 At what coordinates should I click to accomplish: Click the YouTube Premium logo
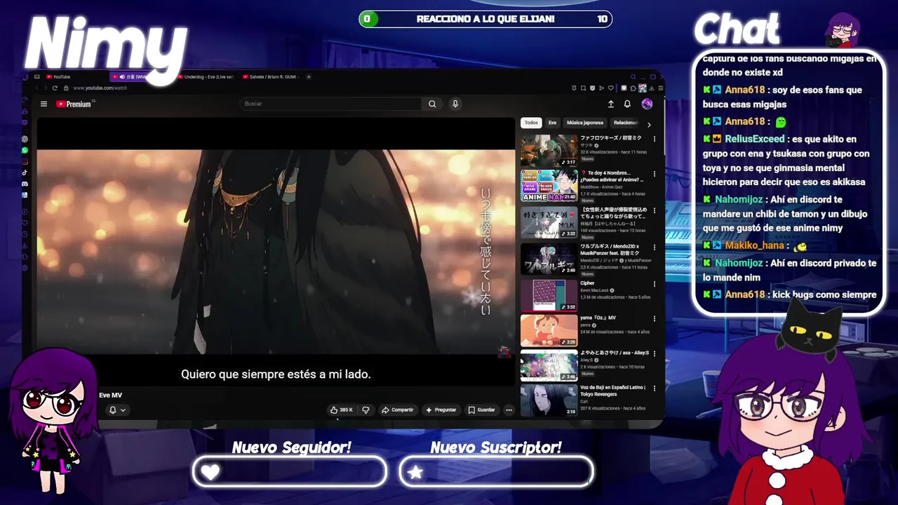(x=74, y=104)
